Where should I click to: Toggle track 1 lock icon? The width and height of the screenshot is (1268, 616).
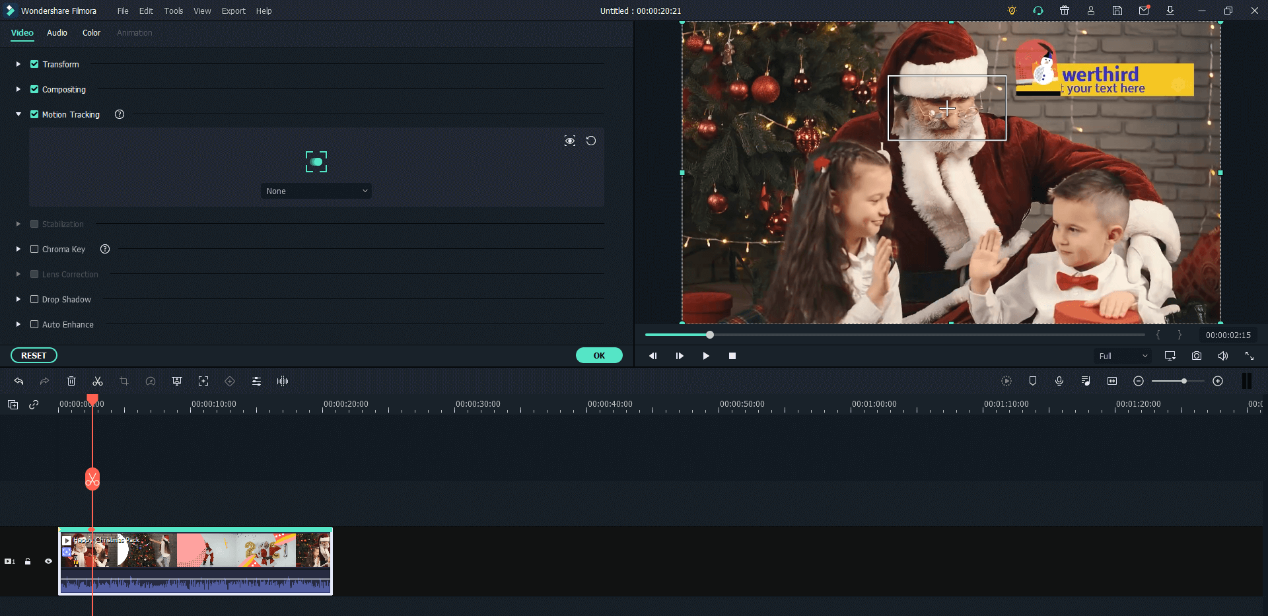(28, 561)
